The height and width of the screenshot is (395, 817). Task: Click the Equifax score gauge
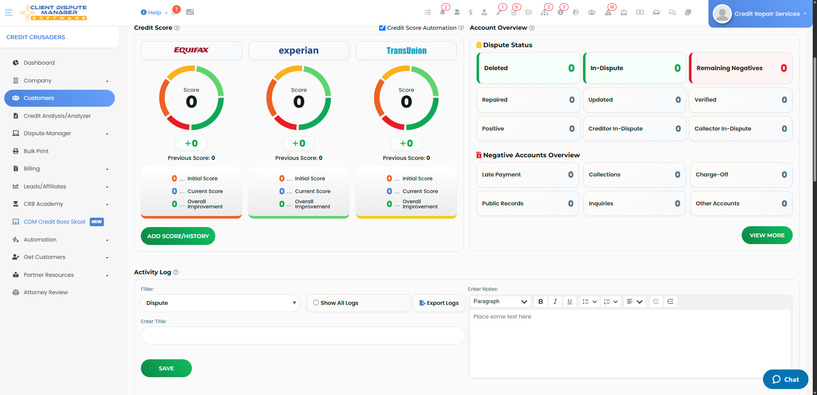pos(191,98)
